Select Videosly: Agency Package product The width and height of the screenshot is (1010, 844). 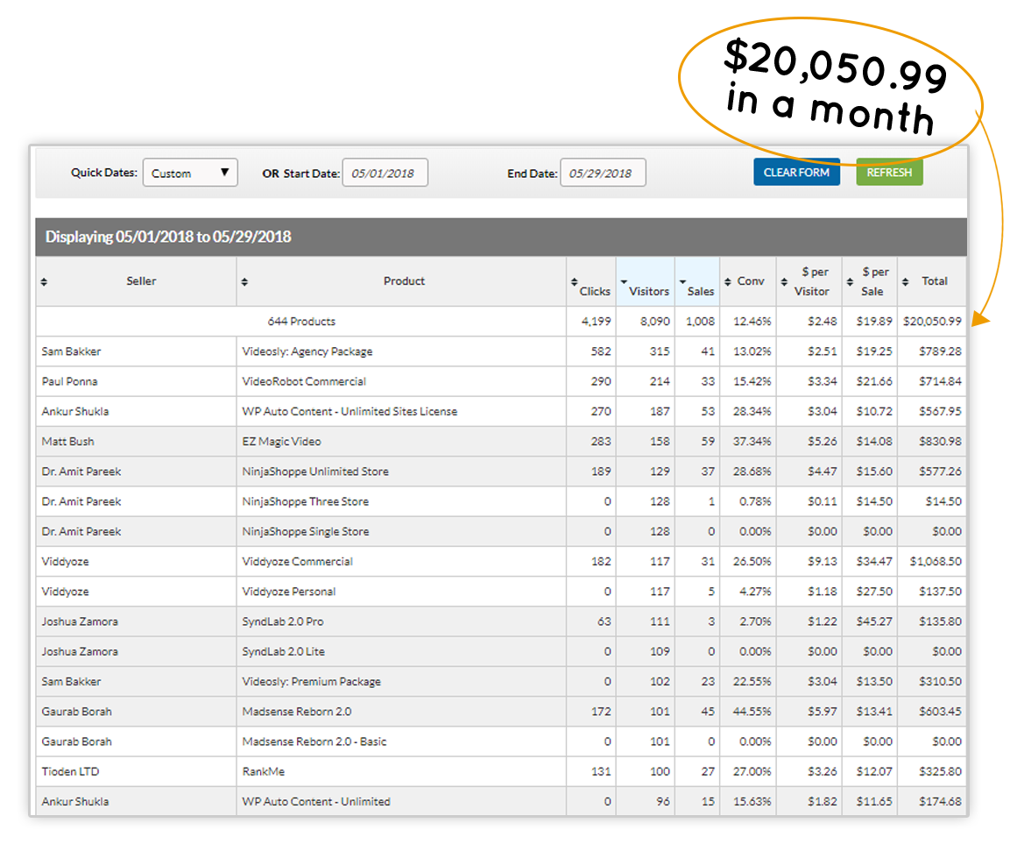(401, 351)
